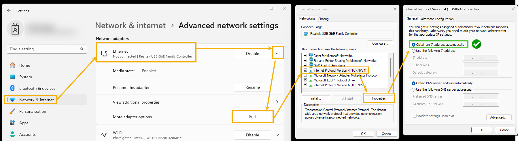Click Disable button for Wi-Fi adapter
The image size is (518, 141).
click(252, 135)
